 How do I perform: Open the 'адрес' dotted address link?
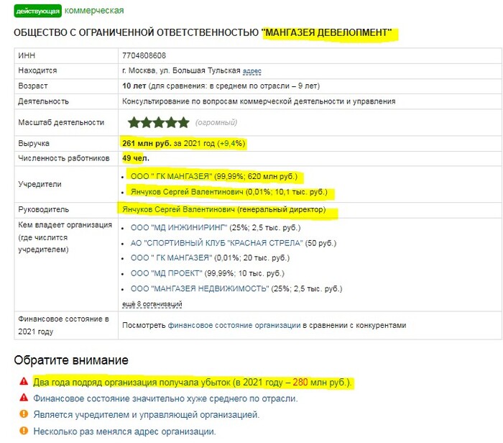(252, 70)
